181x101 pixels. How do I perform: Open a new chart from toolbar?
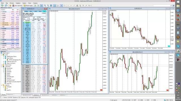[x=2, y=6]
